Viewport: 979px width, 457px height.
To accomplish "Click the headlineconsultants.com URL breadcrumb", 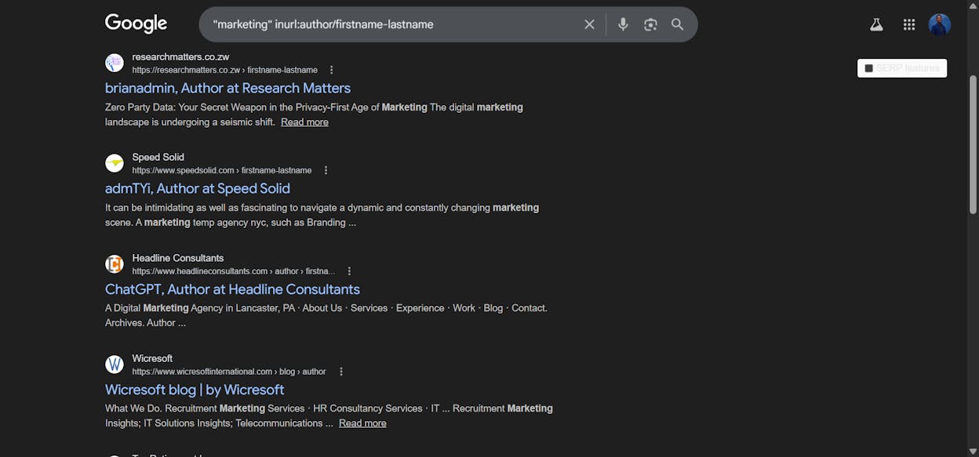I will [234, 271].
